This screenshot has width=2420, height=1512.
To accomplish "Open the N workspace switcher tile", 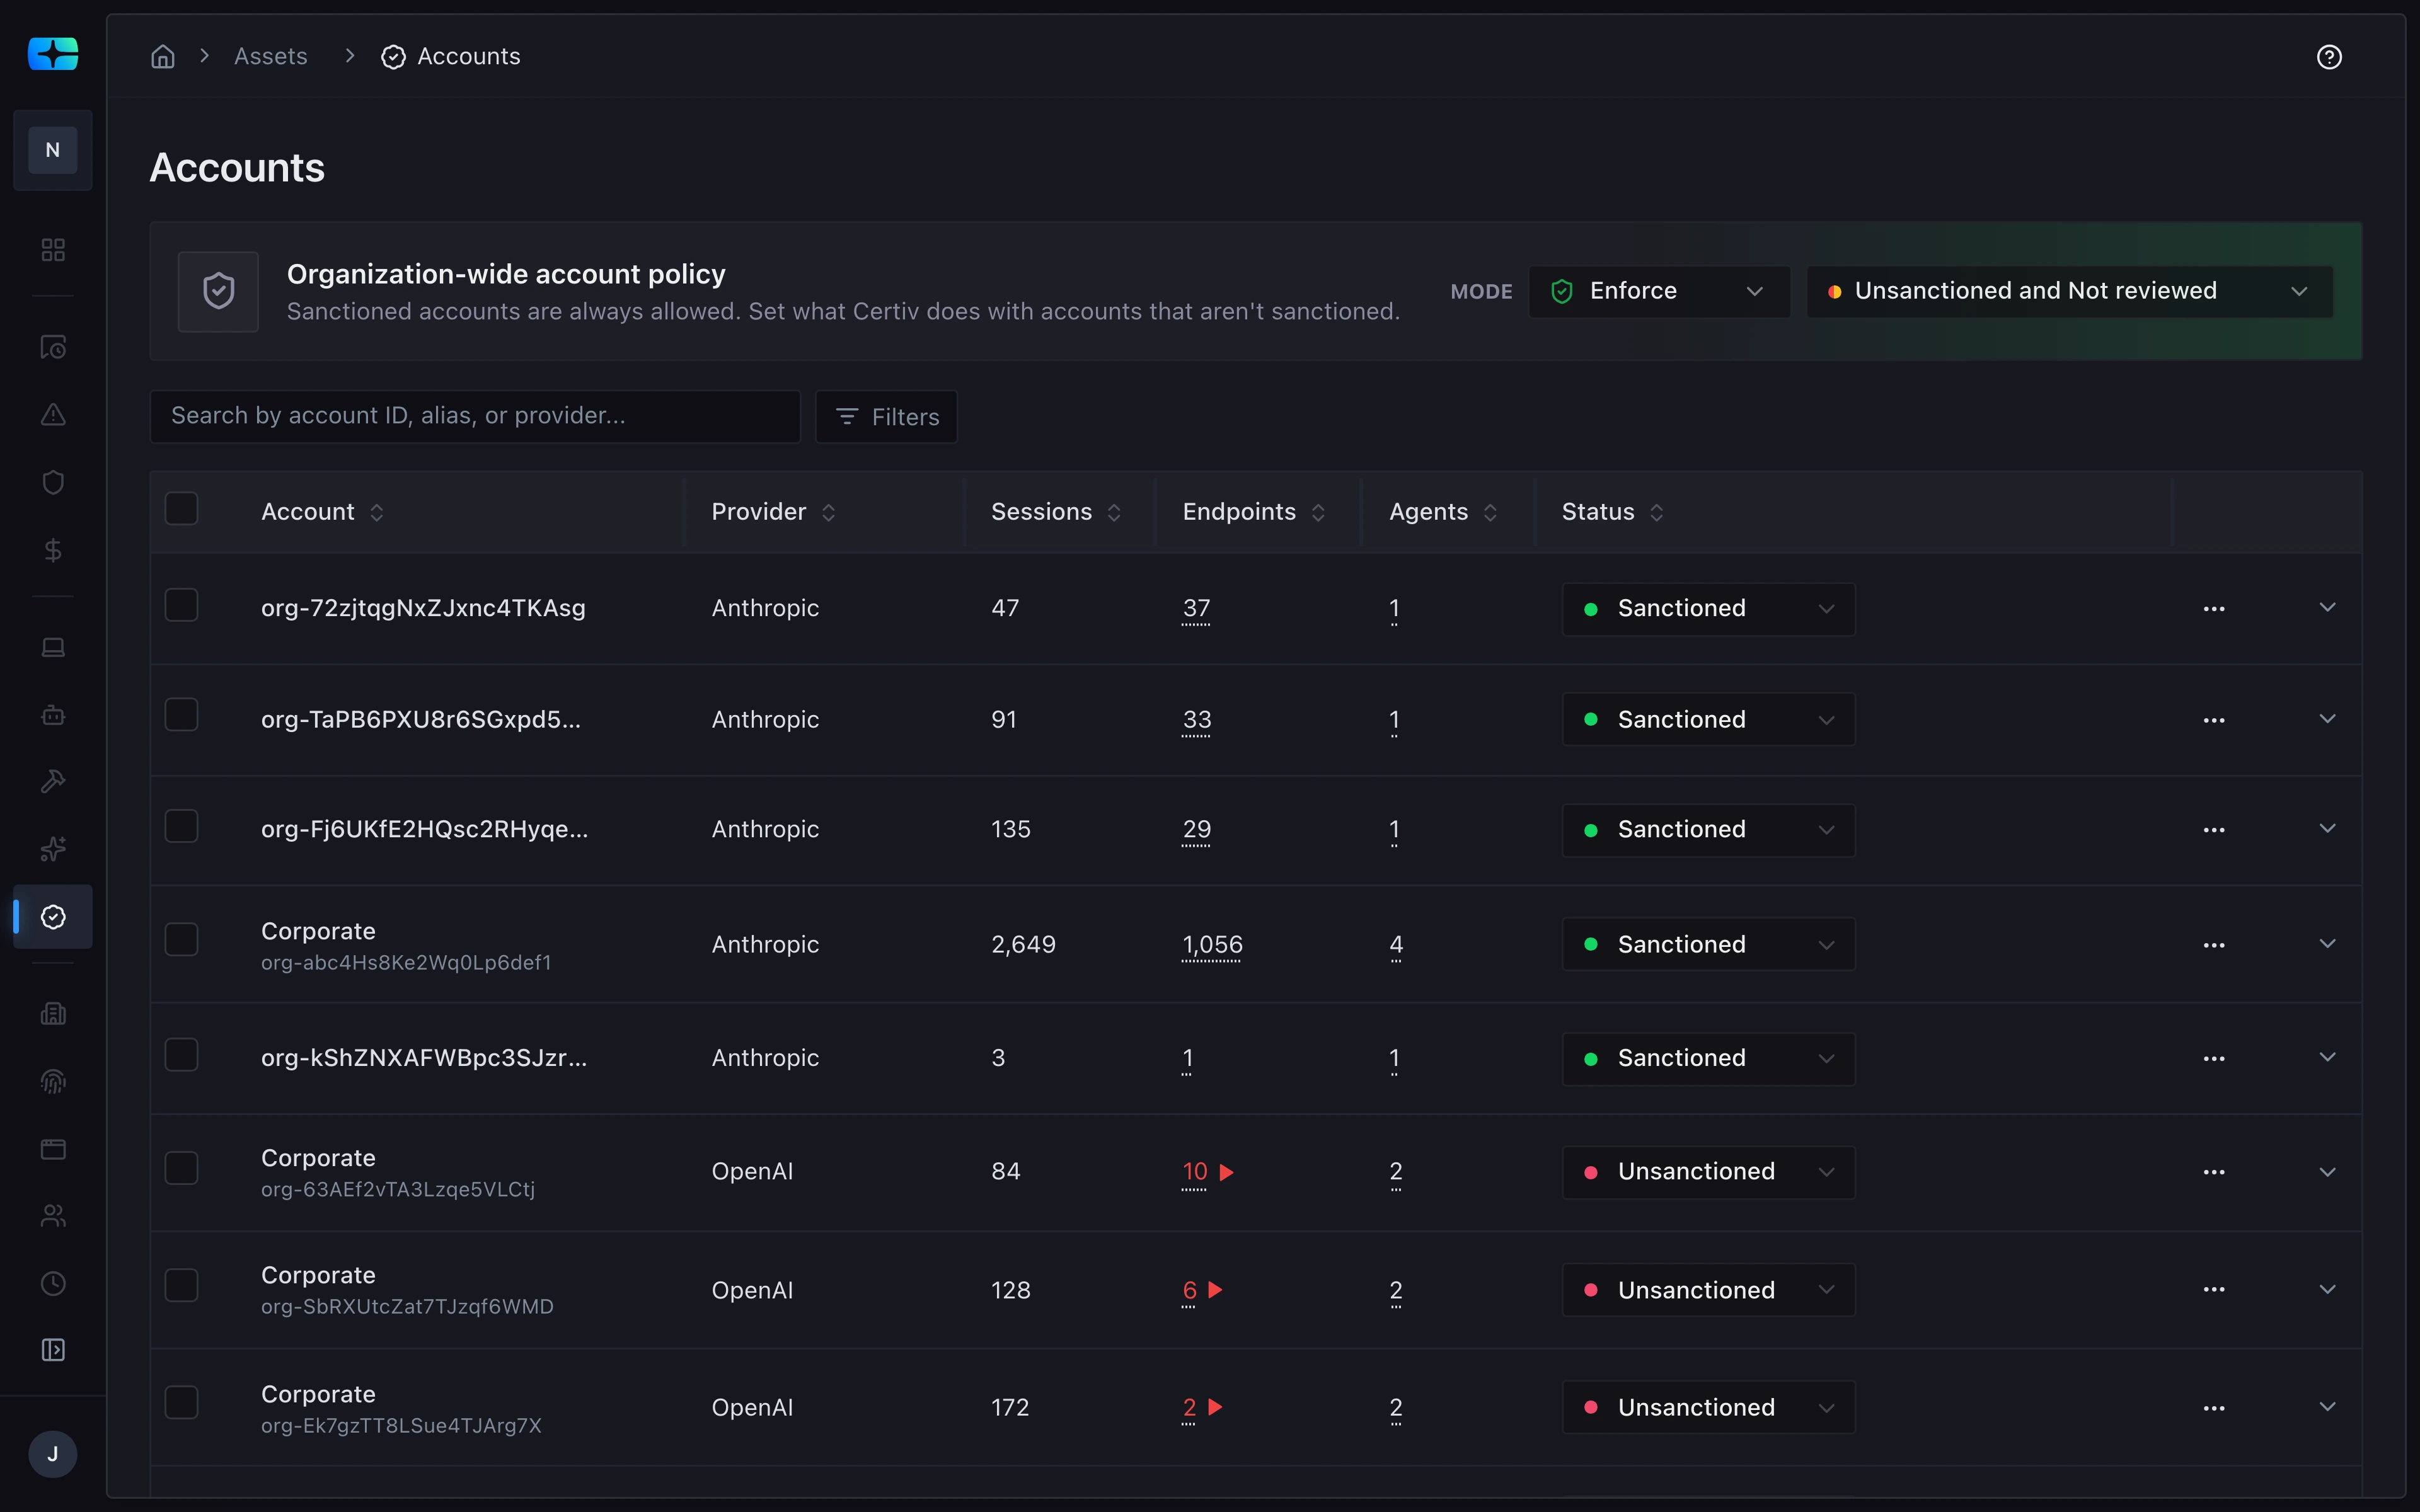I will [x=53, y=150].
